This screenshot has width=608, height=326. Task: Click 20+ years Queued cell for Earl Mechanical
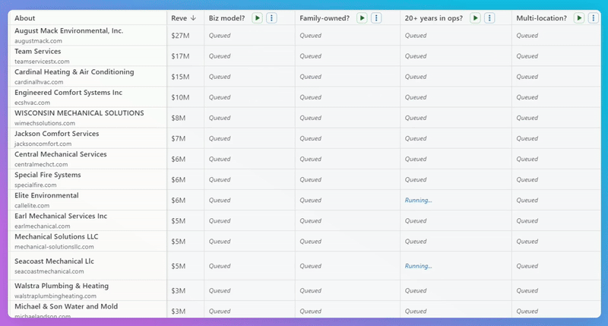(455, 220)
